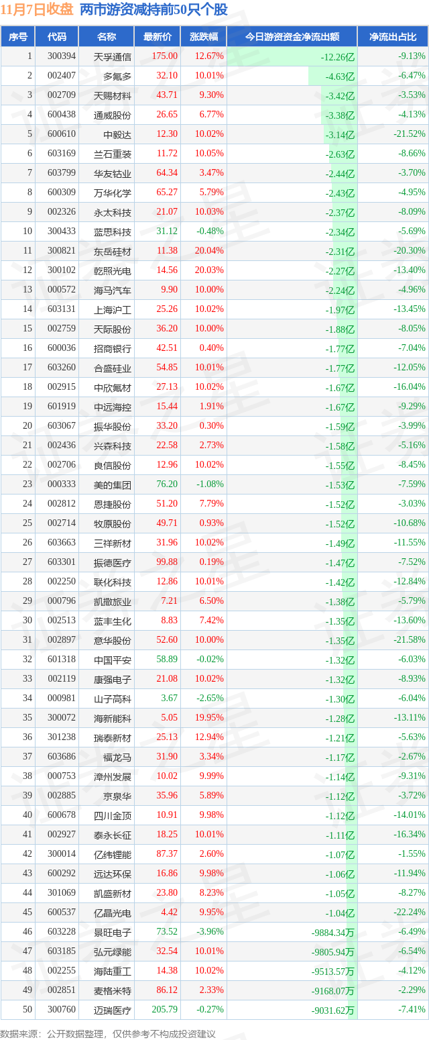Select stock name 海马汽车
This screenshot has height=1040, width=429.
pos(113,290)
